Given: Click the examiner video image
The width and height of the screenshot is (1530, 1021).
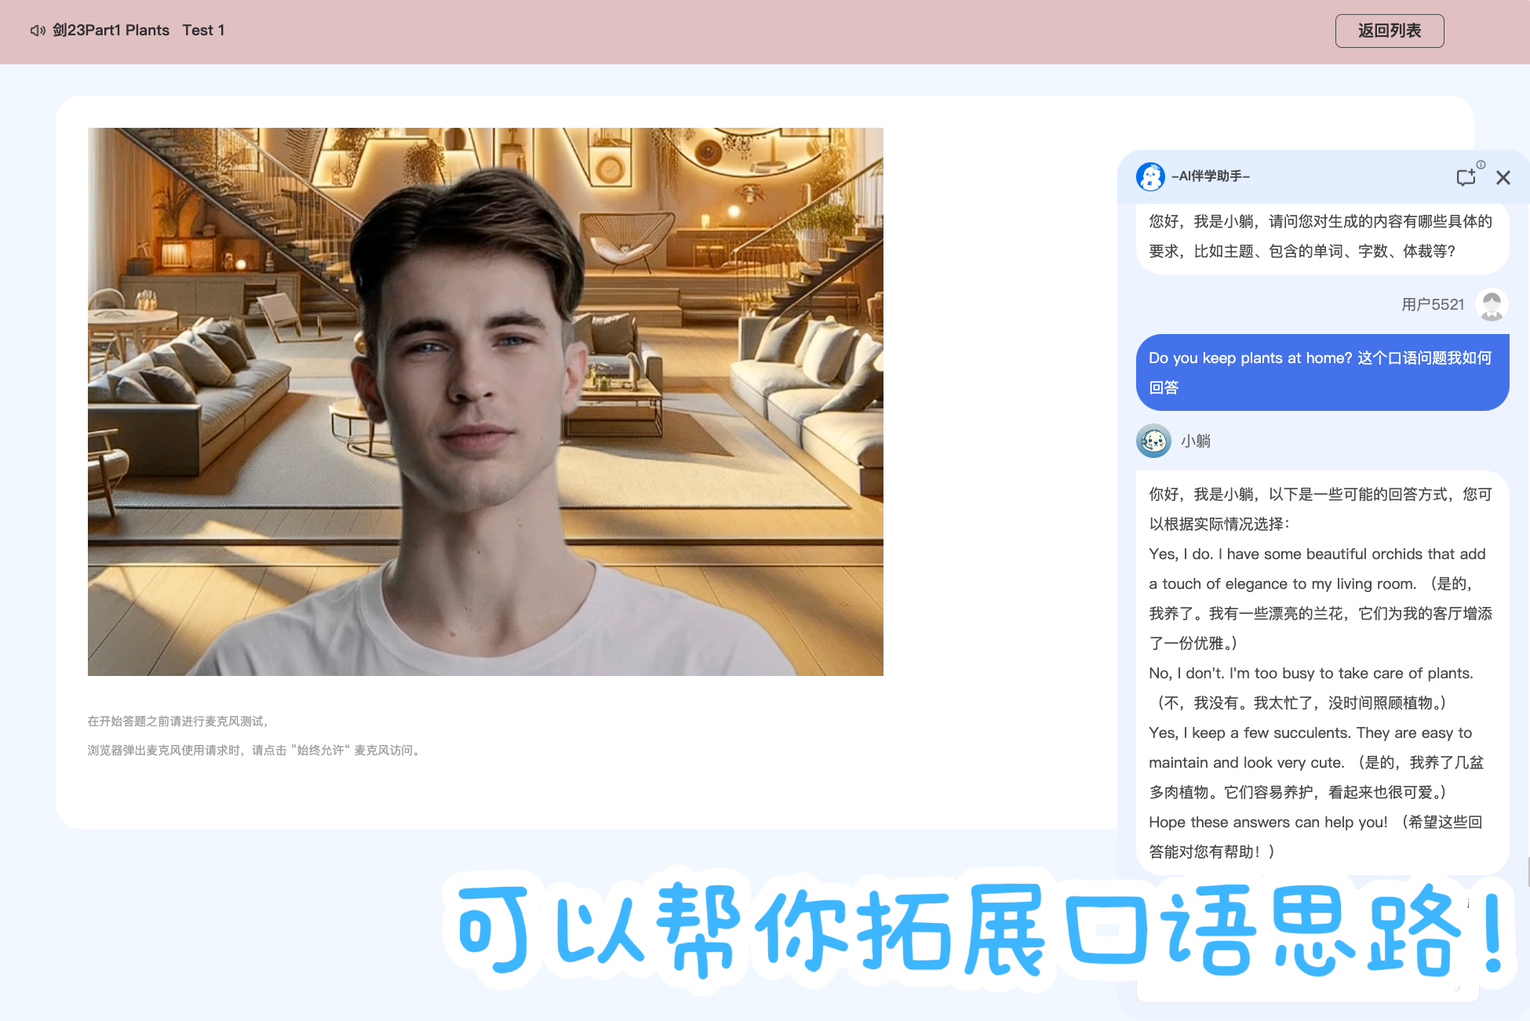Looking at the screenshot, I should coord(486,401).
